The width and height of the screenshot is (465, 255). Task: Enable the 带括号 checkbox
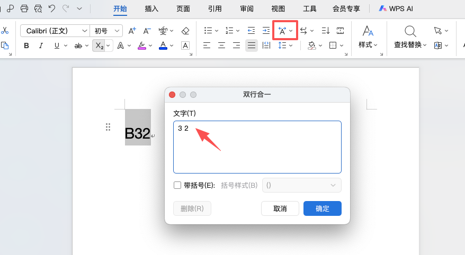point(177,185)
